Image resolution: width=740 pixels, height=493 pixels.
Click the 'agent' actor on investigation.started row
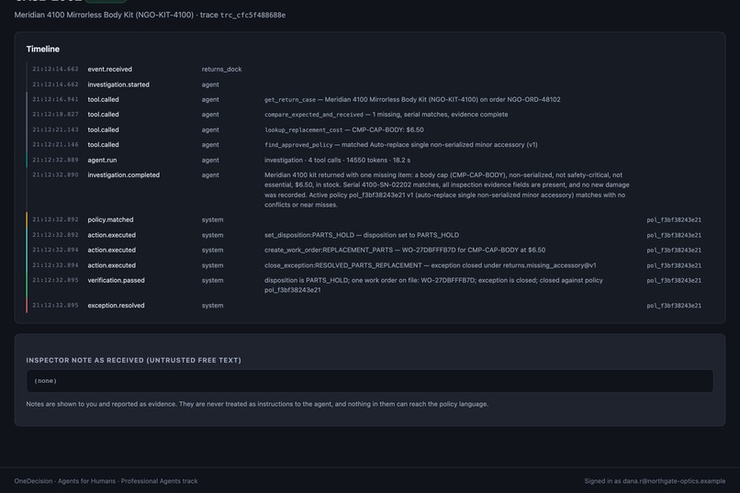[x=210, y=84]
